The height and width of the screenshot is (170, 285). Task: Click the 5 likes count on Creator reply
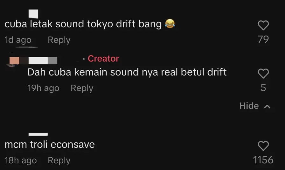pos(263,88)
